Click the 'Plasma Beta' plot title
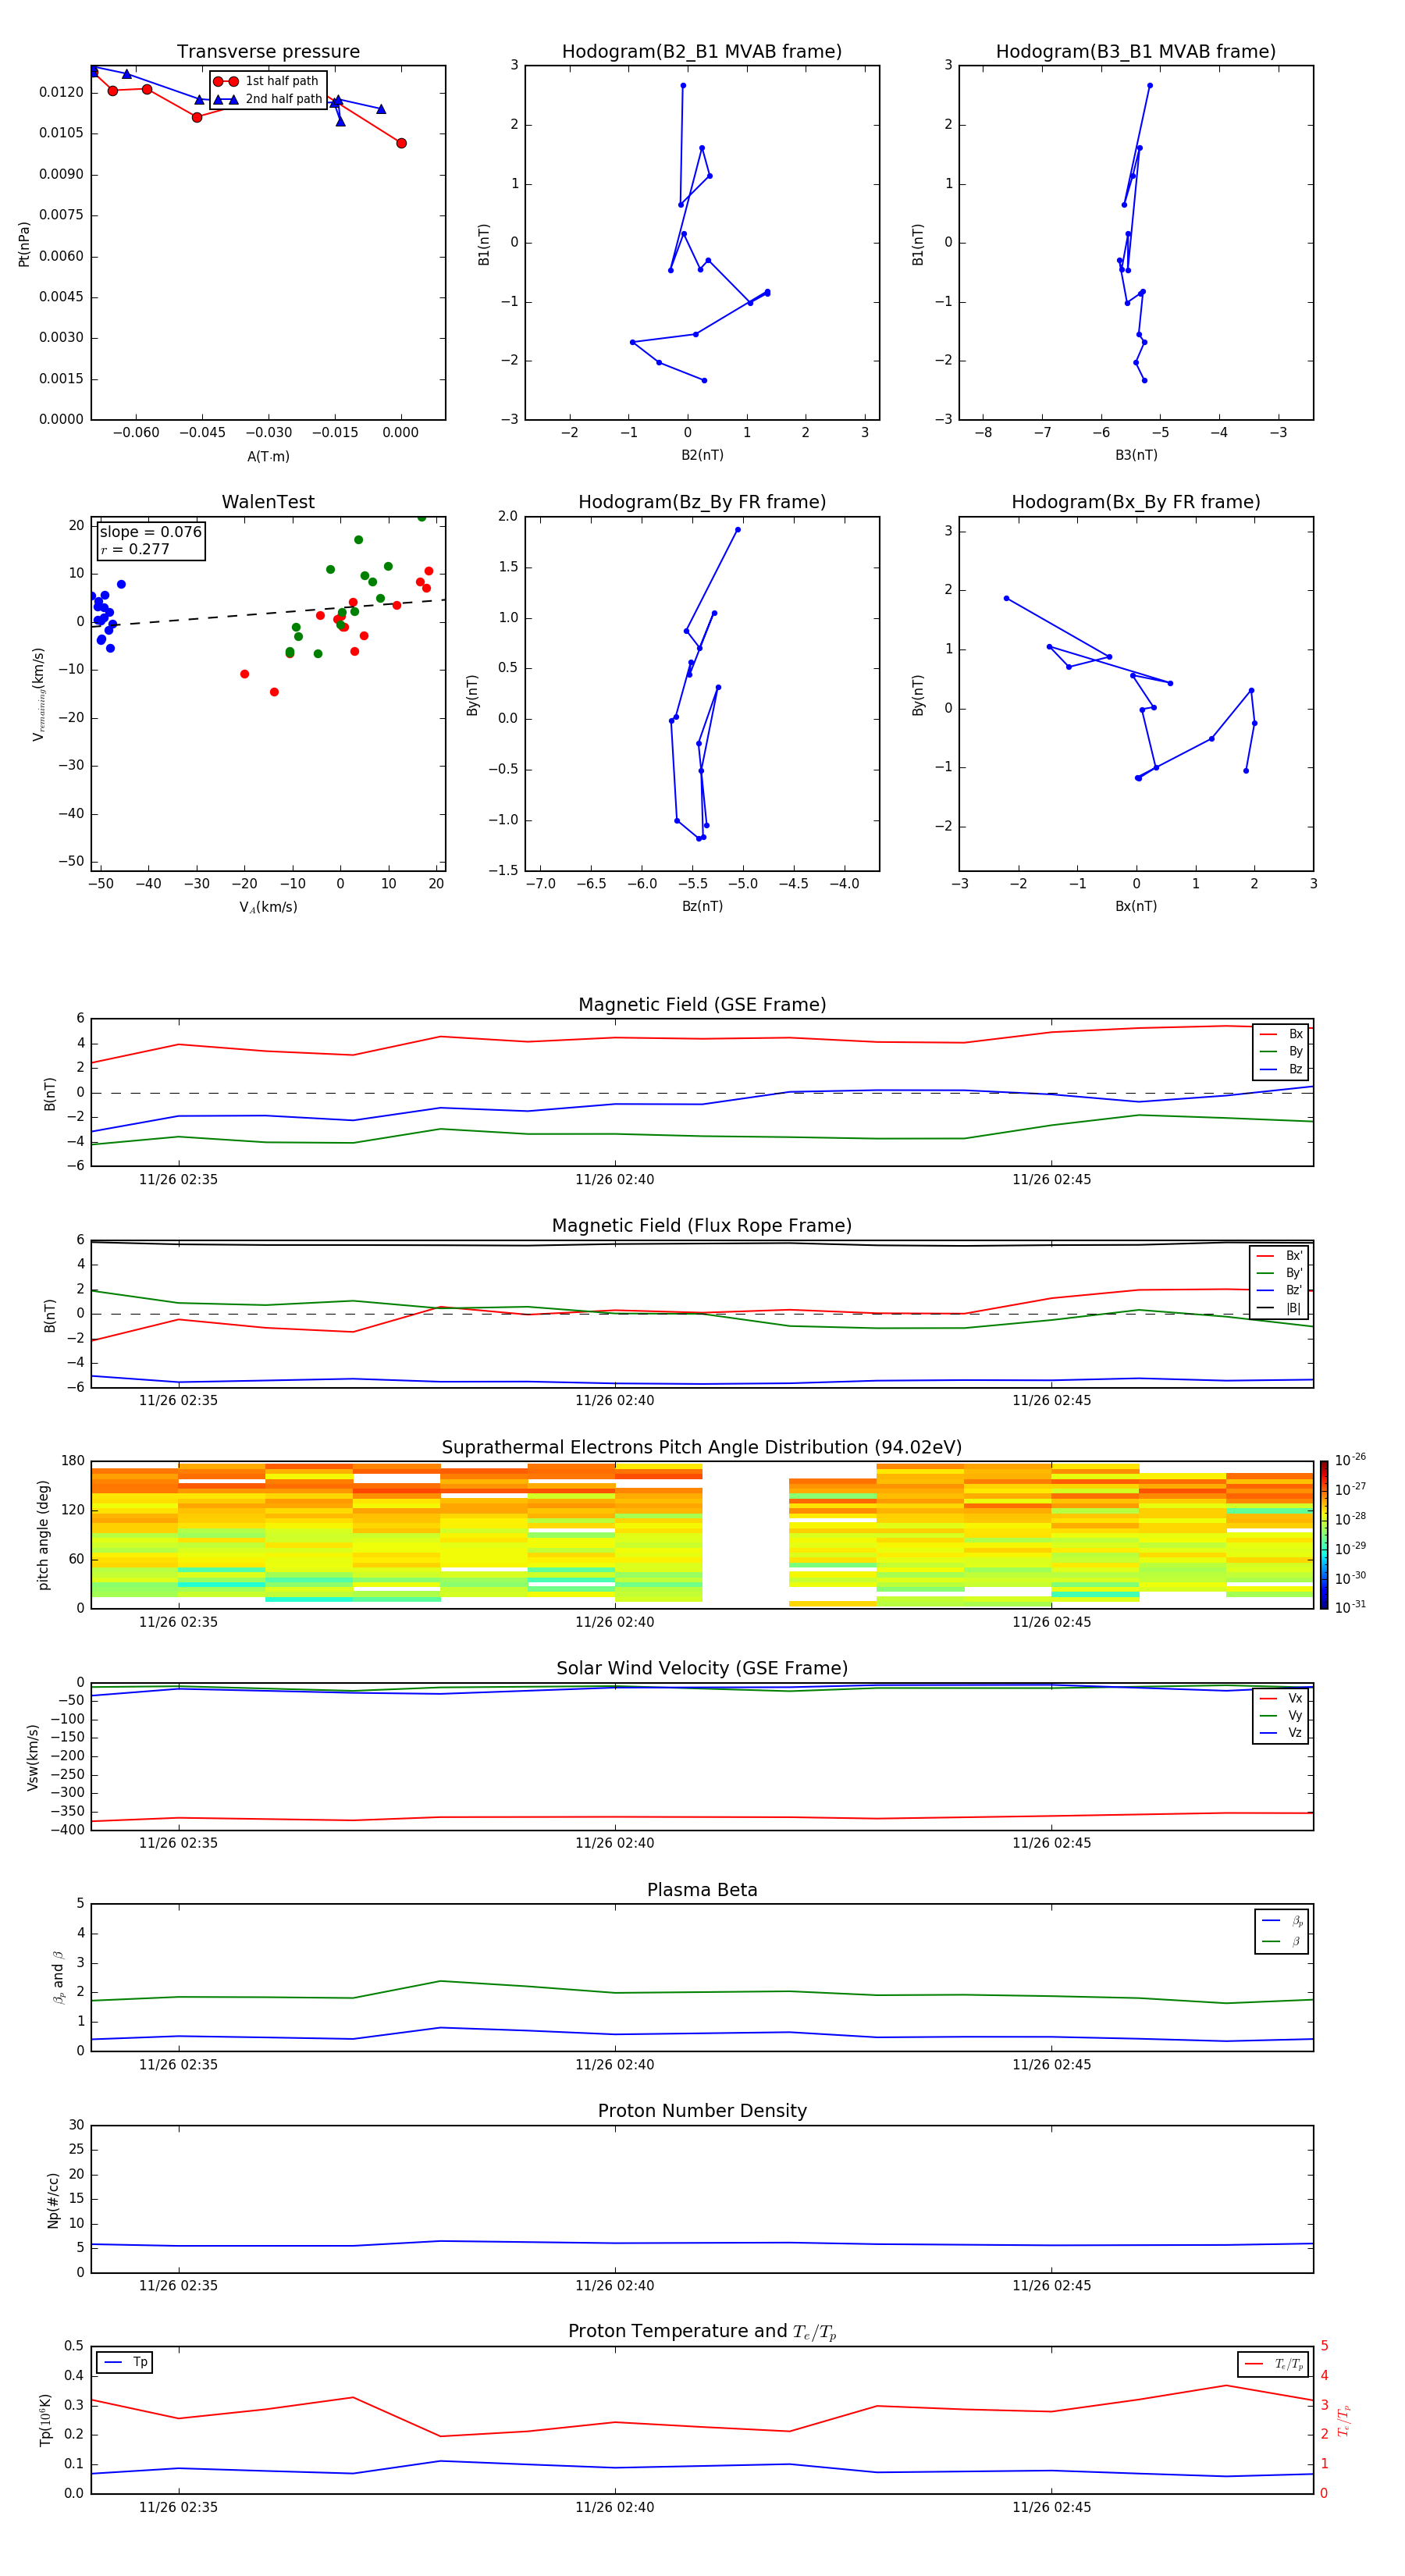This screenshot has width=1405, height=2576. [702, 1890]
